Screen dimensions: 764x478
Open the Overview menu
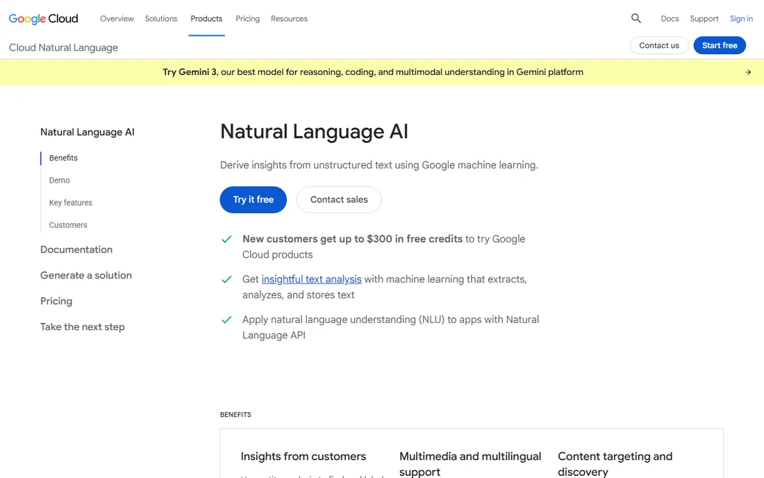117,19
